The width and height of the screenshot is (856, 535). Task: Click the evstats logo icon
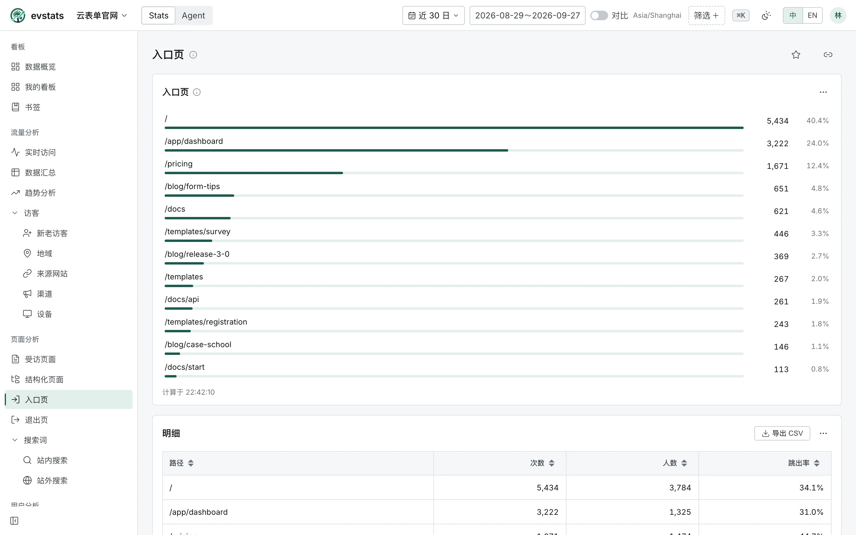[18, 15]
